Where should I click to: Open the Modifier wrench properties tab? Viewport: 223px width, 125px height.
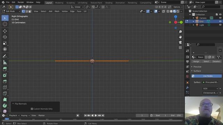pyautogui.click(x=187, y=87)
